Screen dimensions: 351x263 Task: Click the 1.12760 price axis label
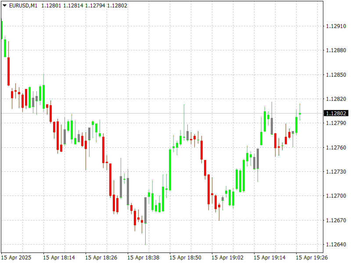(x=336, y=148)
